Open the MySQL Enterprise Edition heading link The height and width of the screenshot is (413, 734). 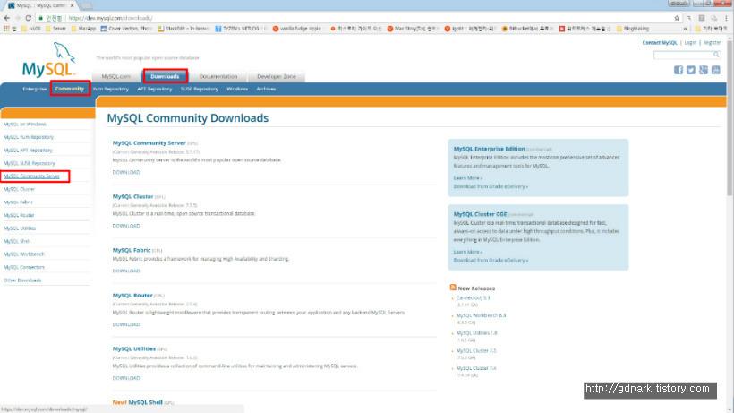pyautogui.click(x=489, y=149)
